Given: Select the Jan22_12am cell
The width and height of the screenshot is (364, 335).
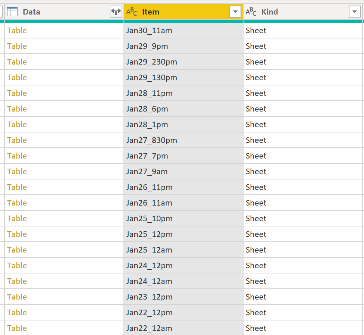Looking at the screenshot, I should click(183, 328).
